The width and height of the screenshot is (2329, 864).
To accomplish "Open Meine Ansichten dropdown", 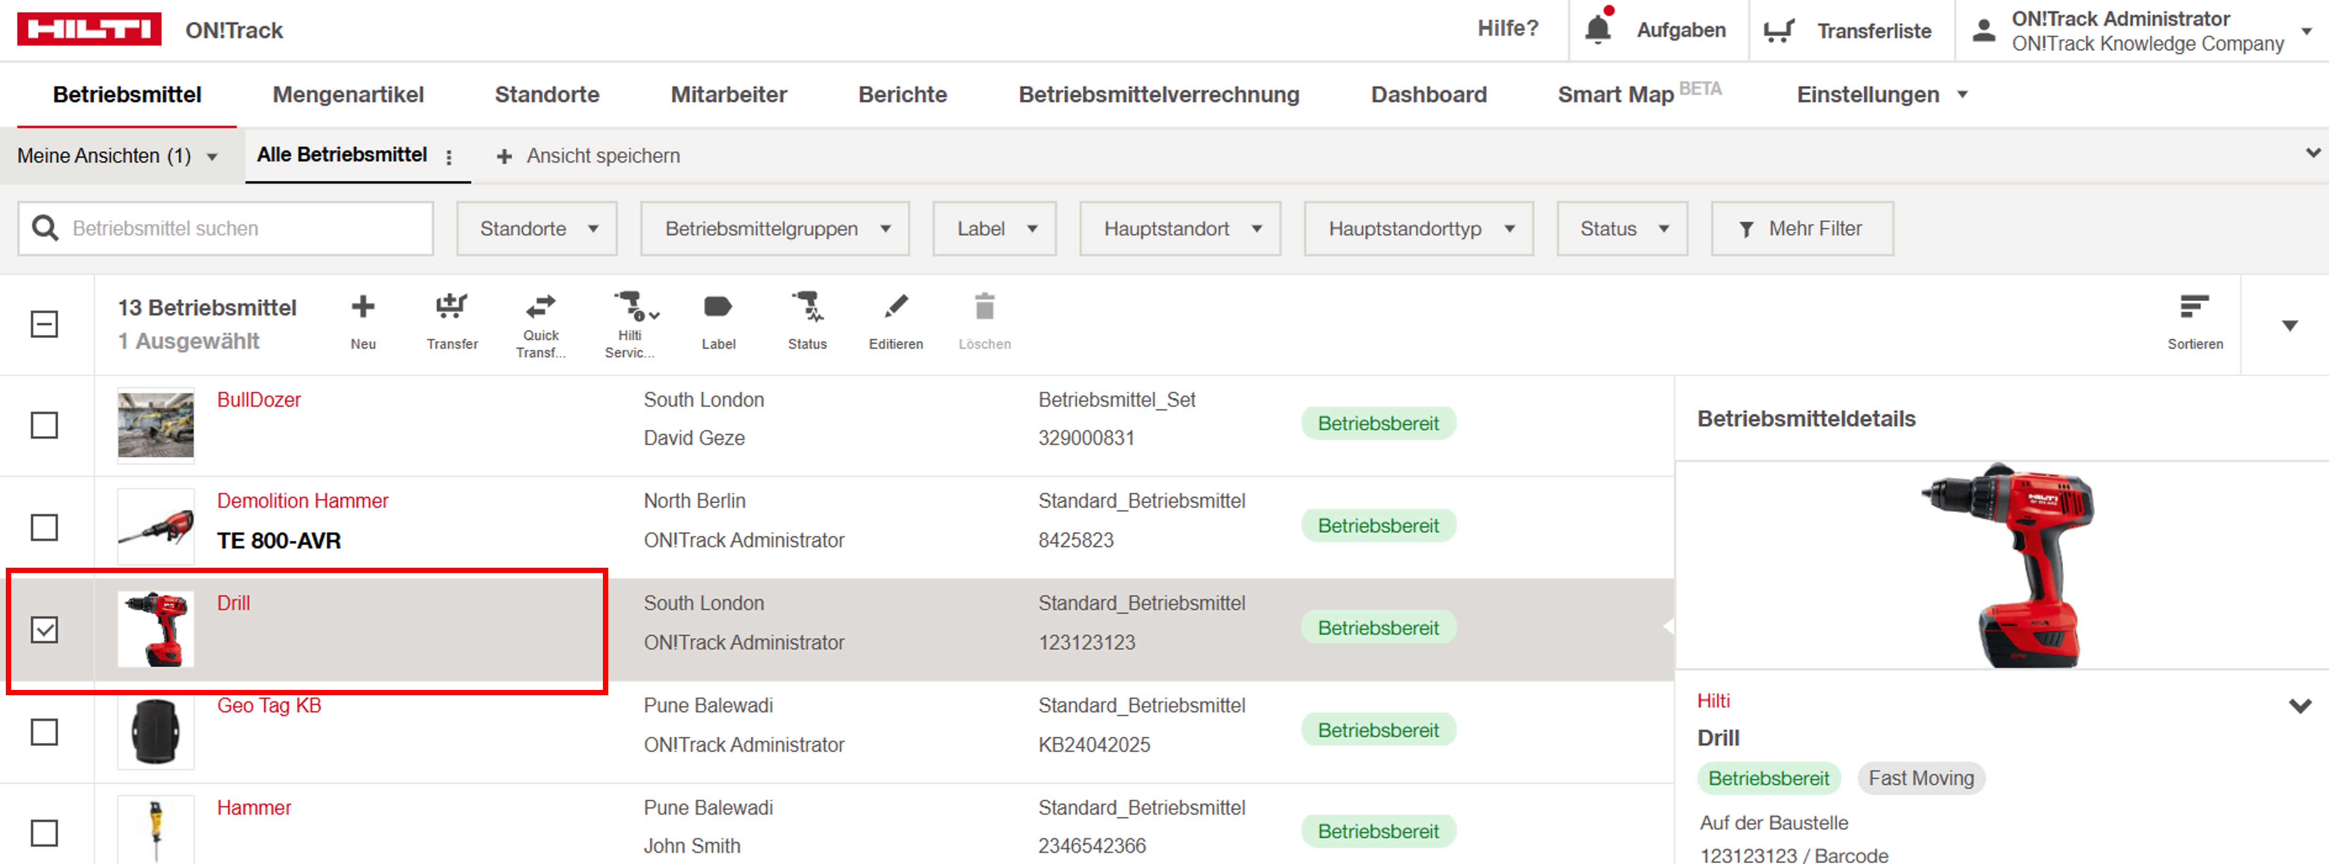I will point(118,157).
